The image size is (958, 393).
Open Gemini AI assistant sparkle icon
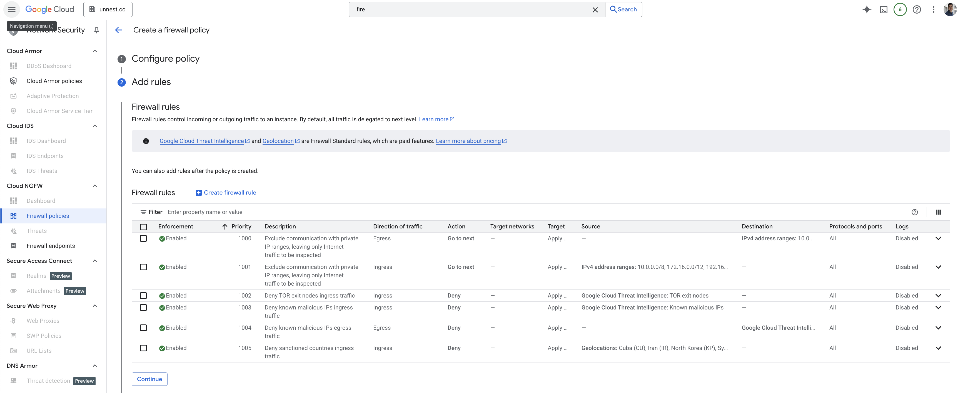[x=867, y=10]
